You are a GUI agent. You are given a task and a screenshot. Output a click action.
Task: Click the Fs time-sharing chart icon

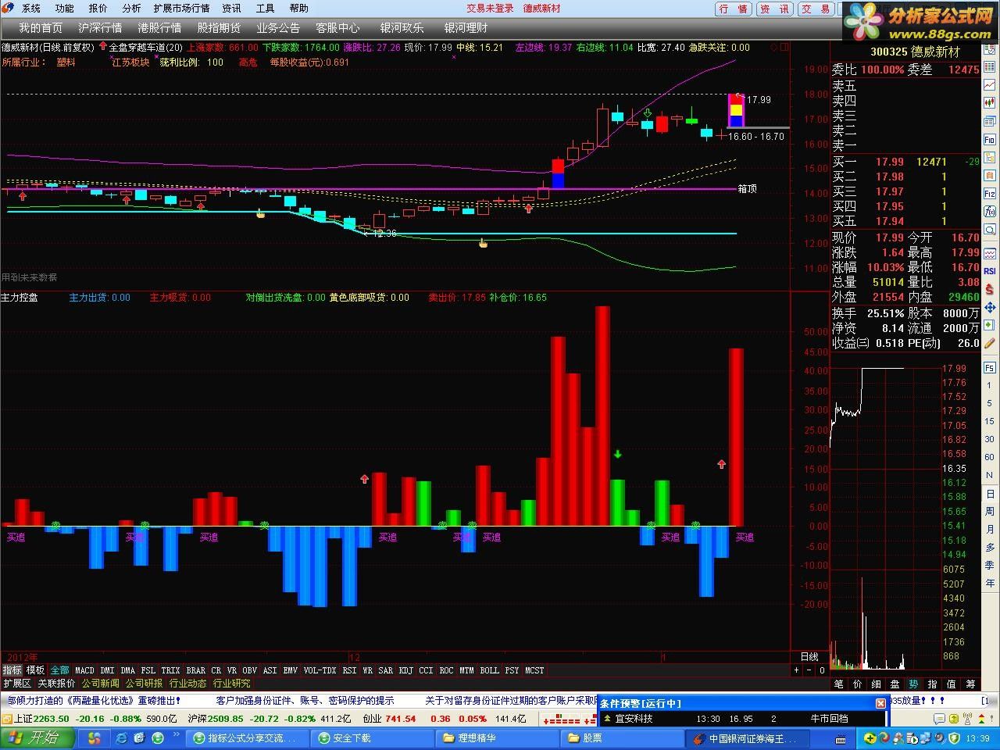pos(990,368)
